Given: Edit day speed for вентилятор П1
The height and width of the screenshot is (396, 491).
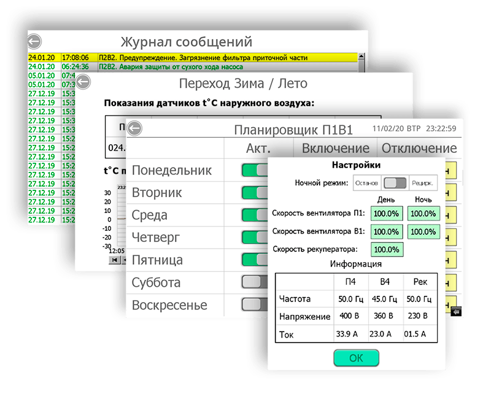Looking at the screenshot, I should pos(387,214).
